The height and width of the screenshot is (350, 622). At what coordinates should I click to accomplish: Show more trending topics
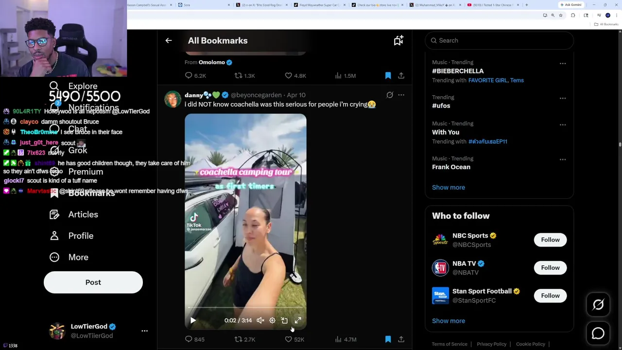(x=449, y=188)
